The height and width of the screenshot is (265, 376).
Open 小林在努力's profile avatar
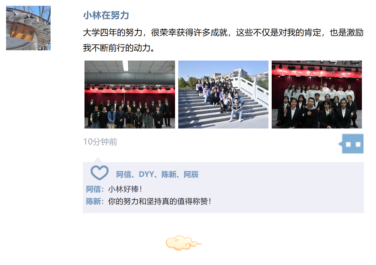[x=28, y=28]
